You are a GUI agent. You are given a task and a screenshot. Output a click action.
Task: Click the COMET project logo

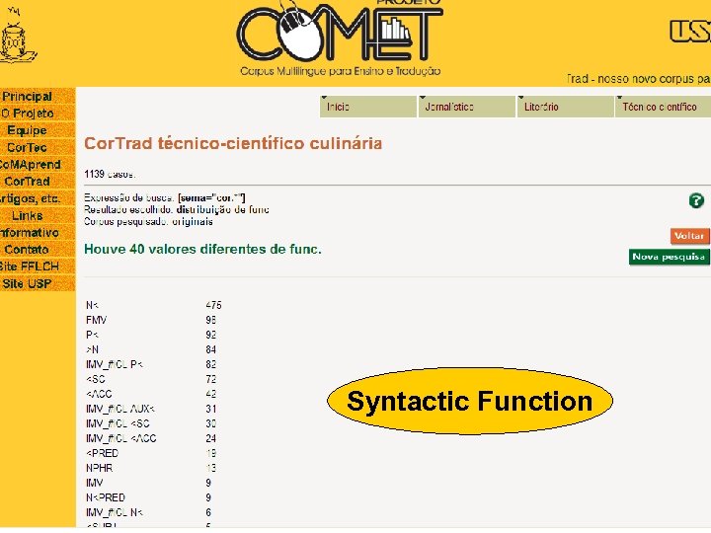coord(340,38)
